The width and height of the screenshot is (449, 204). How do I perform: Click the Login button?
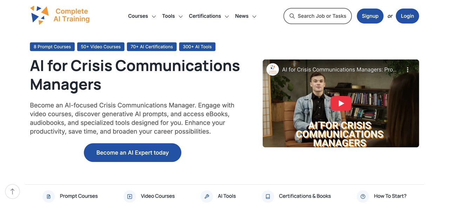pyautogui.click(x=407, y=16)
